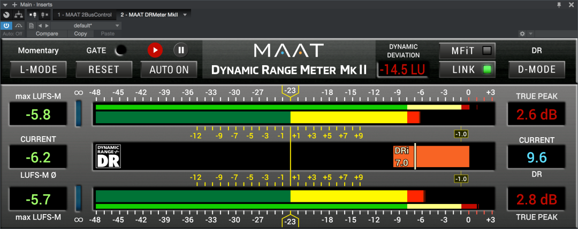Click the DR Dynamic Range logo badge

click(108, 156)
